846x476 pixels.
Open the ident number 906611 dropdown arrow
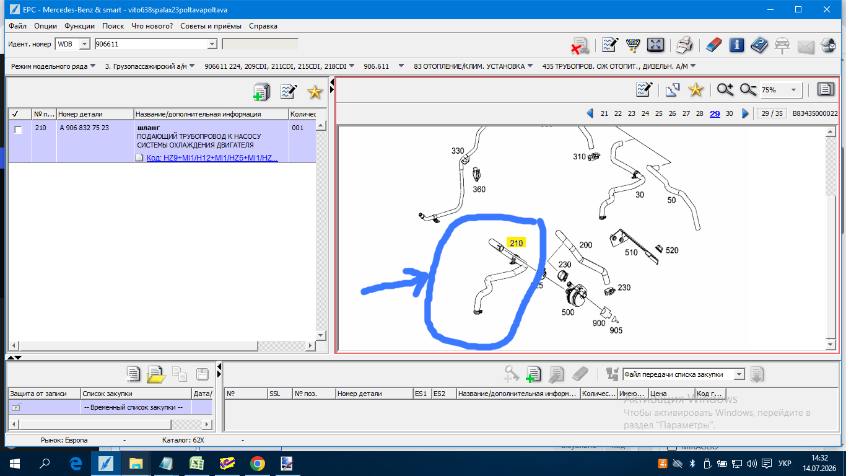pos(212,44)
